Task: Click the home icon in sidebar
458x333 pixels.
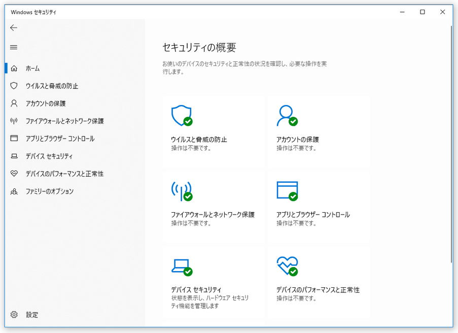Action: (x=14, y=69)
